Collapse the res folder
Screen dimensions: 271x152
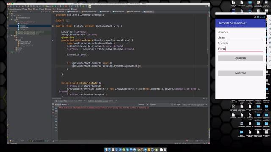click(x=12, y=36)
